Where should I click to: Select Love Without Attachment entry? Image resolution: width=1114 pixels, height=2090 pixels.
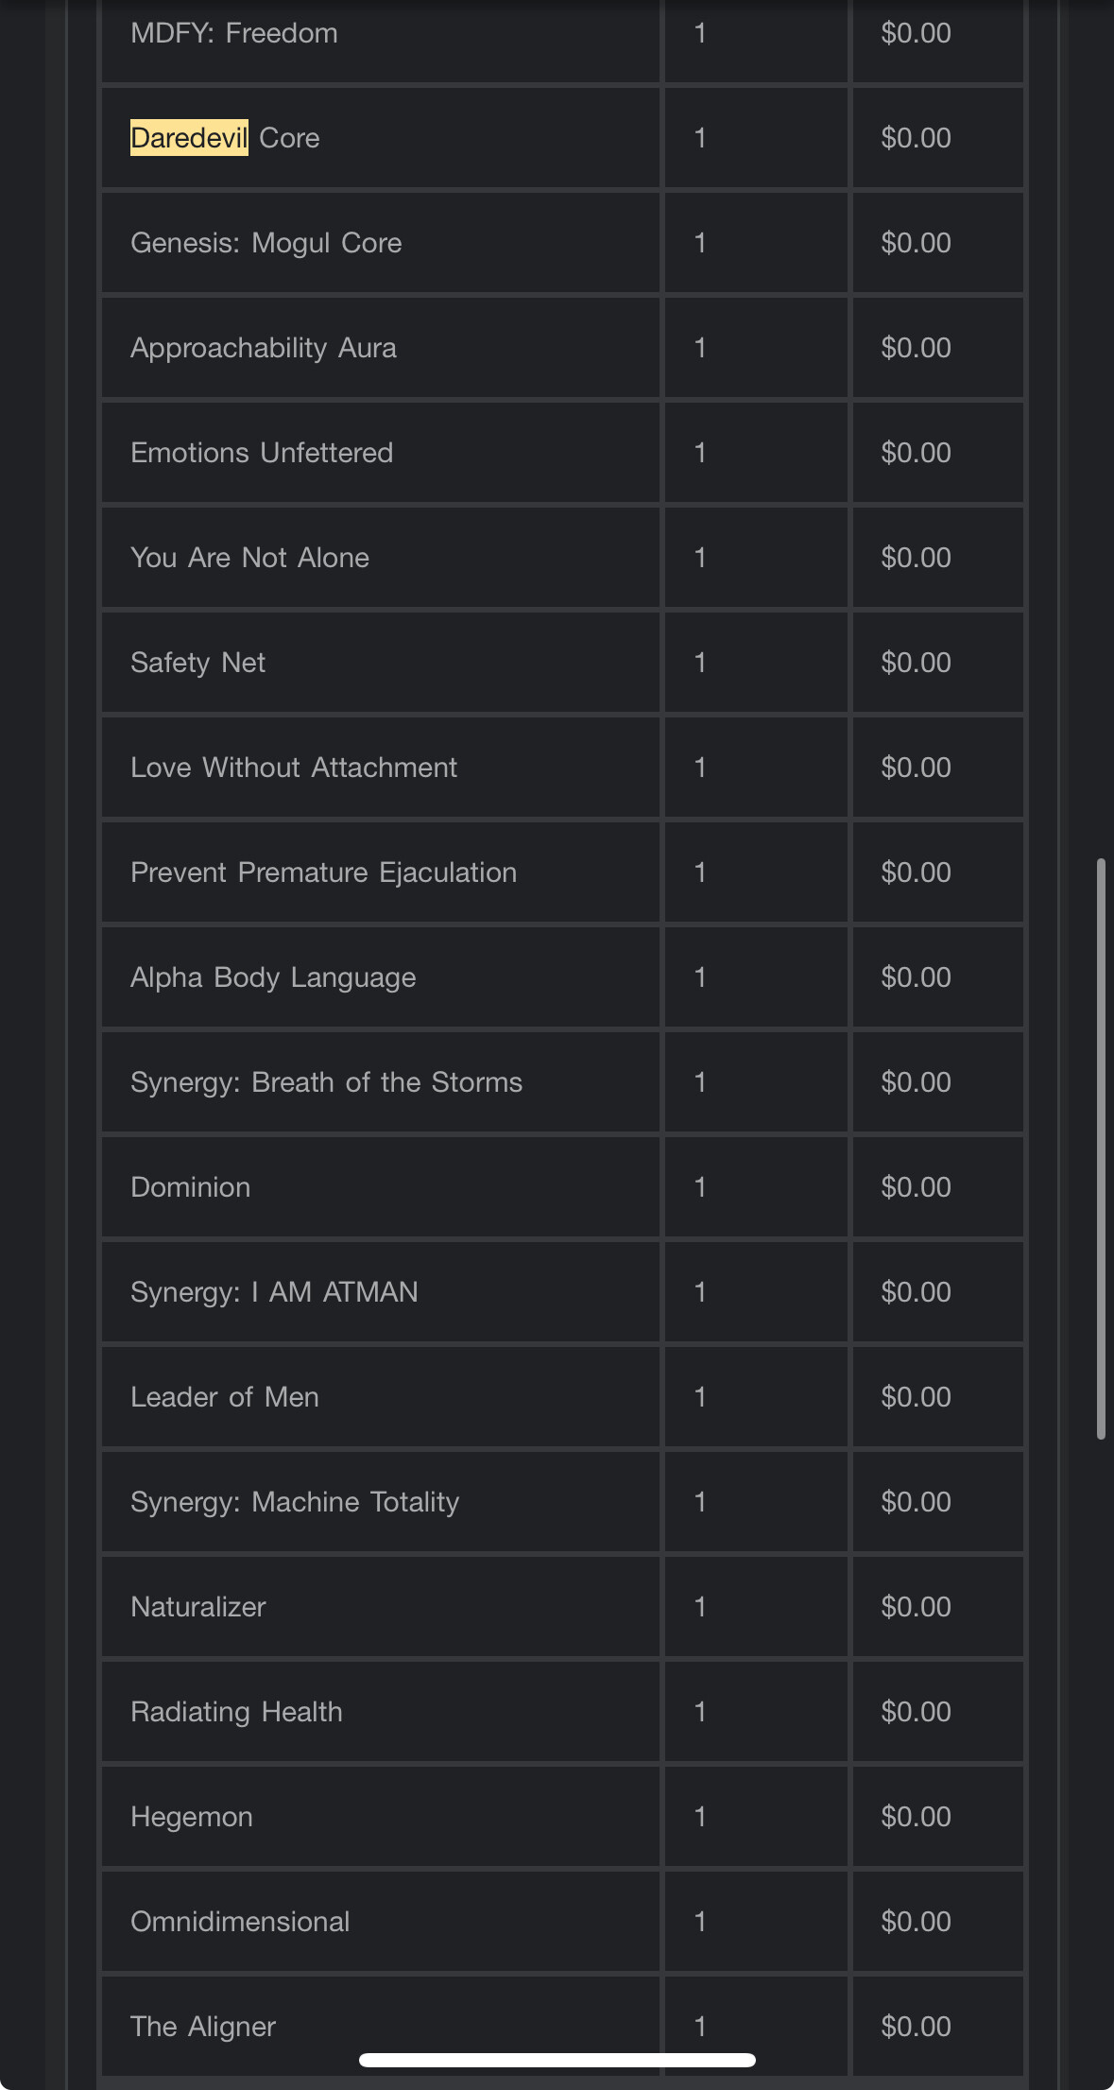293,768
